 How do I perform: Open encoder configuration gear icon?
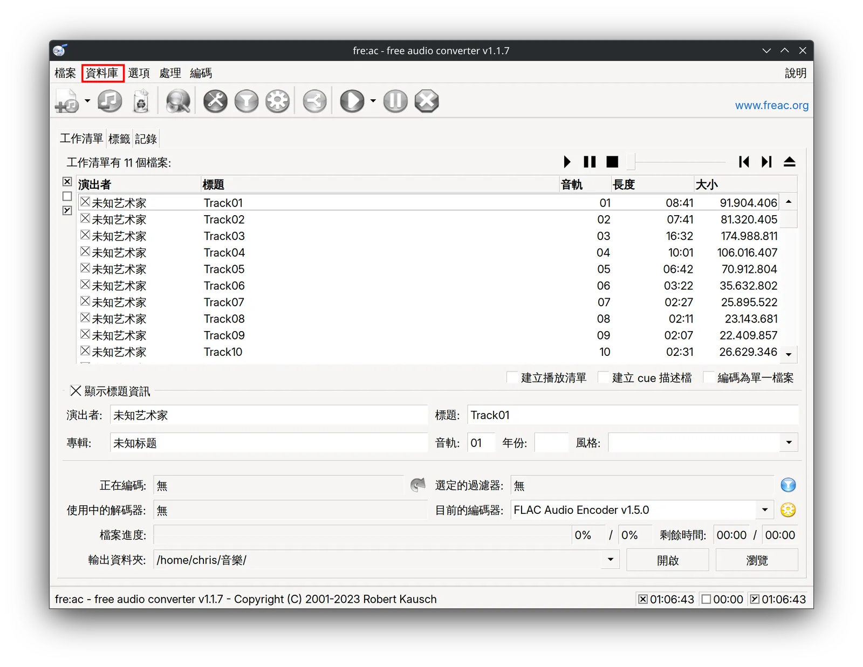point(278,101)
